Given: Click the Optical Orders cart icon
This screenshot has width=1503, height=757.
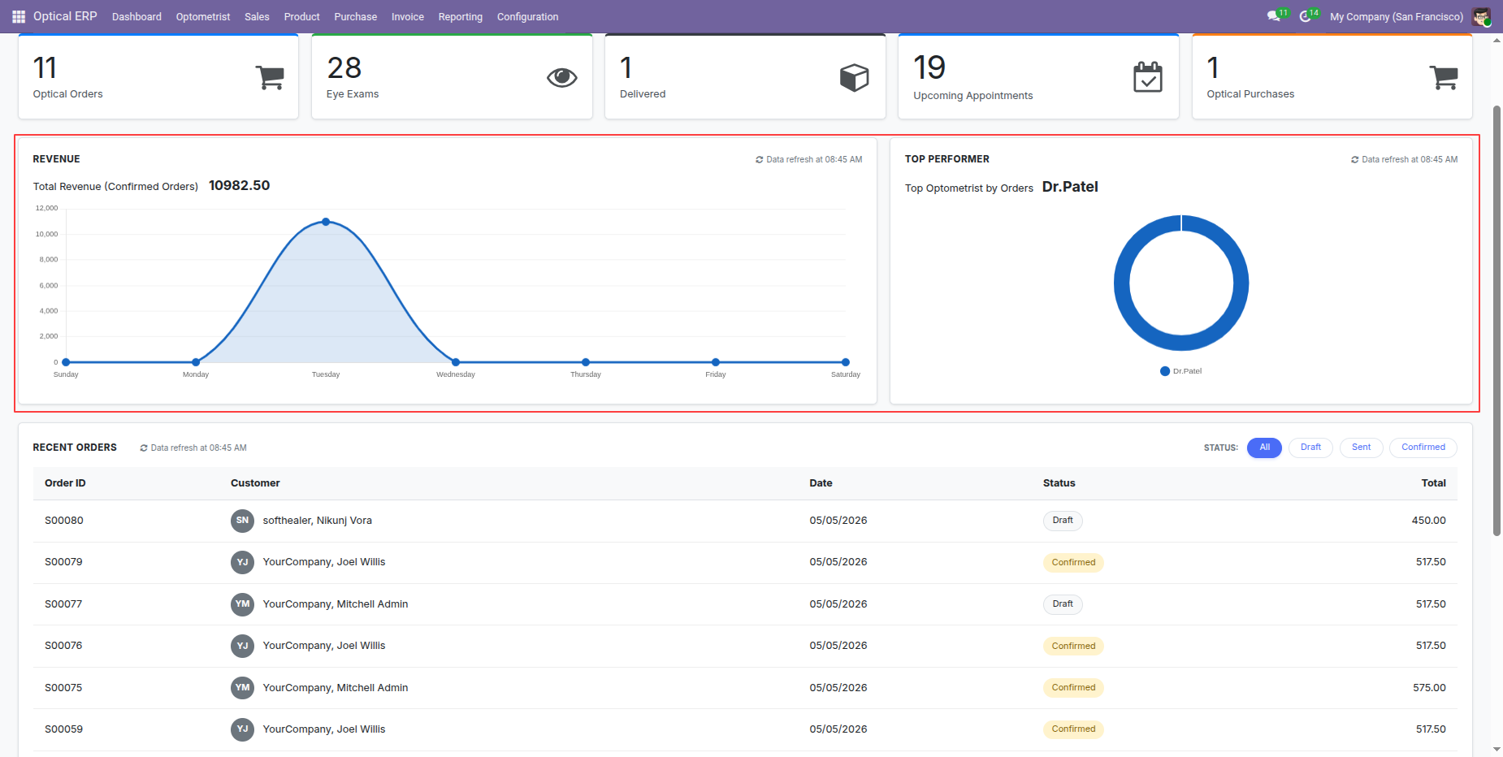Looking at the screenshot, I should coord(270,77).
